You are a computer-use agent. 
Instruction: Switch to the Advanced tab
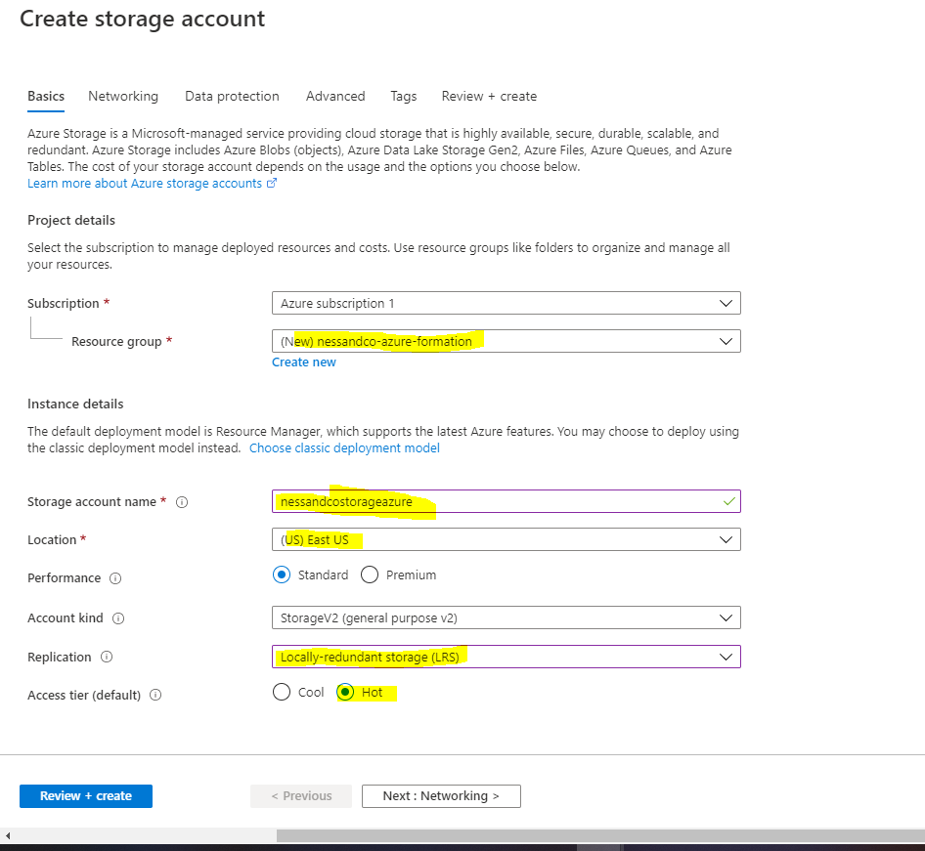coord(335,96)
